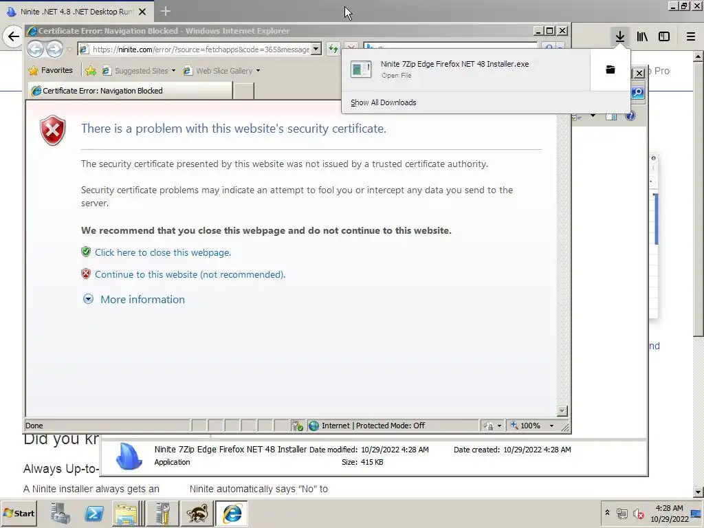Click the raccoon application taskbar icon

197,513
